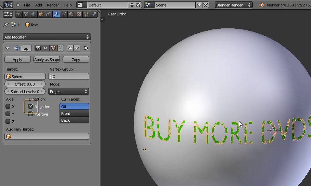Delete the Default screen layout with X

[138, 5]
